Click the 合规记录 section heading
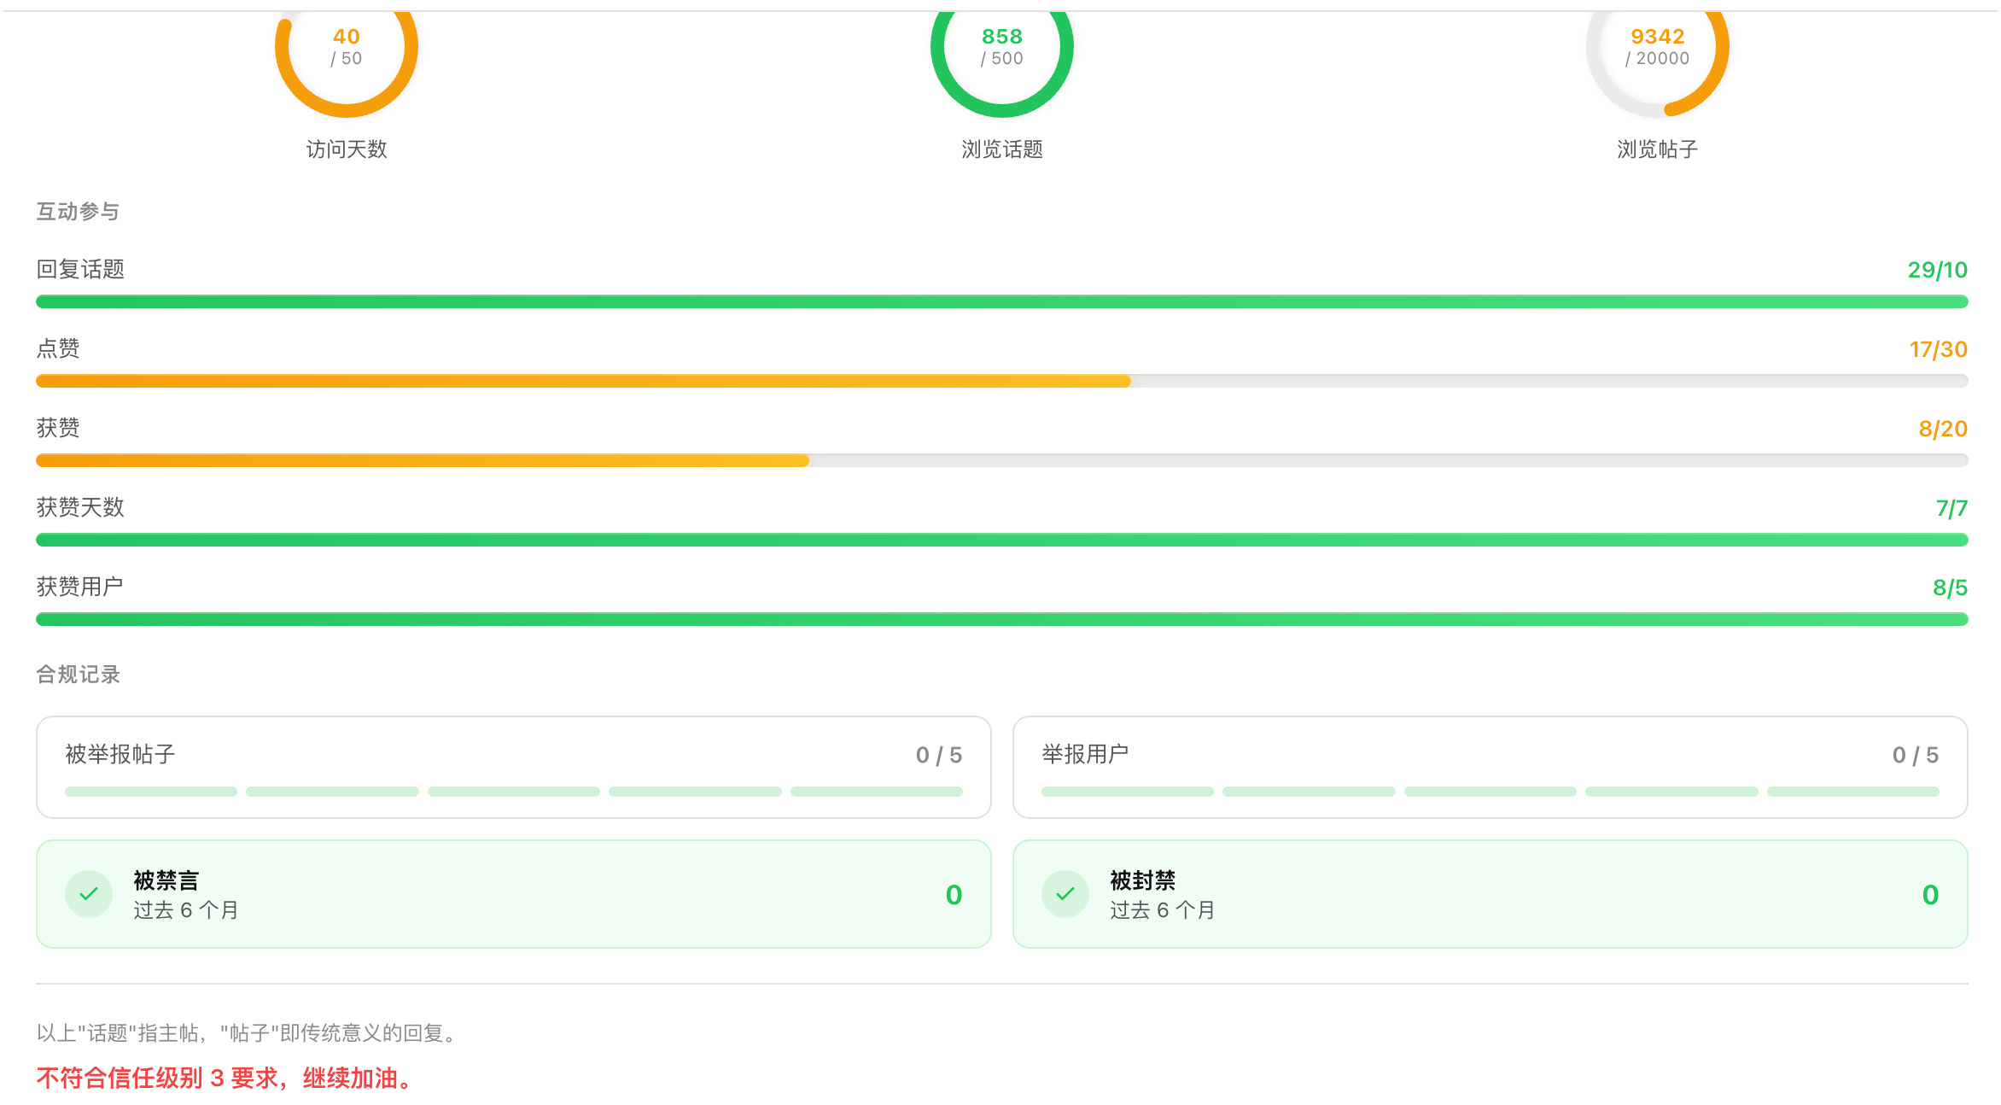Image resolution: width=2001 pixels, height=1105 pixels. (x=78, y=674)
